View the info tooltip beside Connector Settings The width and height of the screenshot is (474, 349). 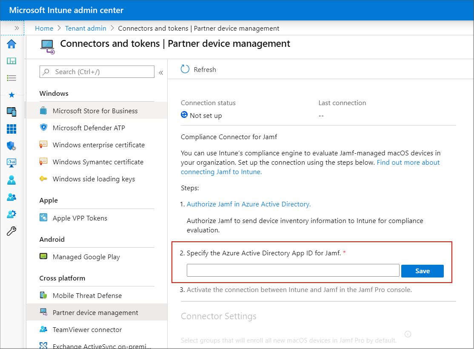408,334
